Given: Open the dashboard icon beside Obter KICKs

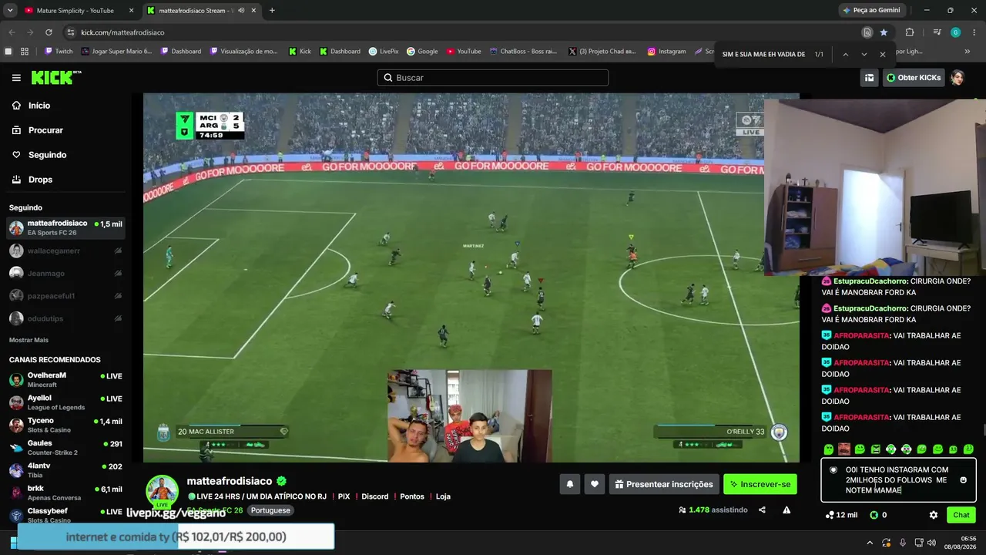Looking at the screenshot, I should coord(869,78).
